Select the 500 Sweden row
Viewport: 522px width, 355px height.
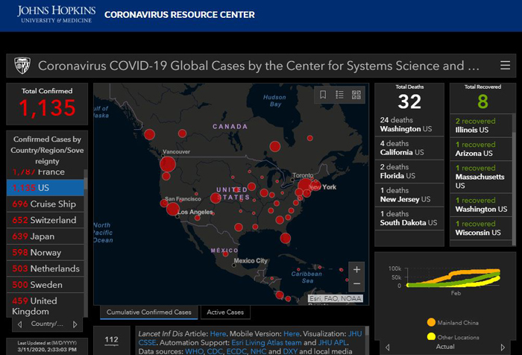tap(45, 285)
